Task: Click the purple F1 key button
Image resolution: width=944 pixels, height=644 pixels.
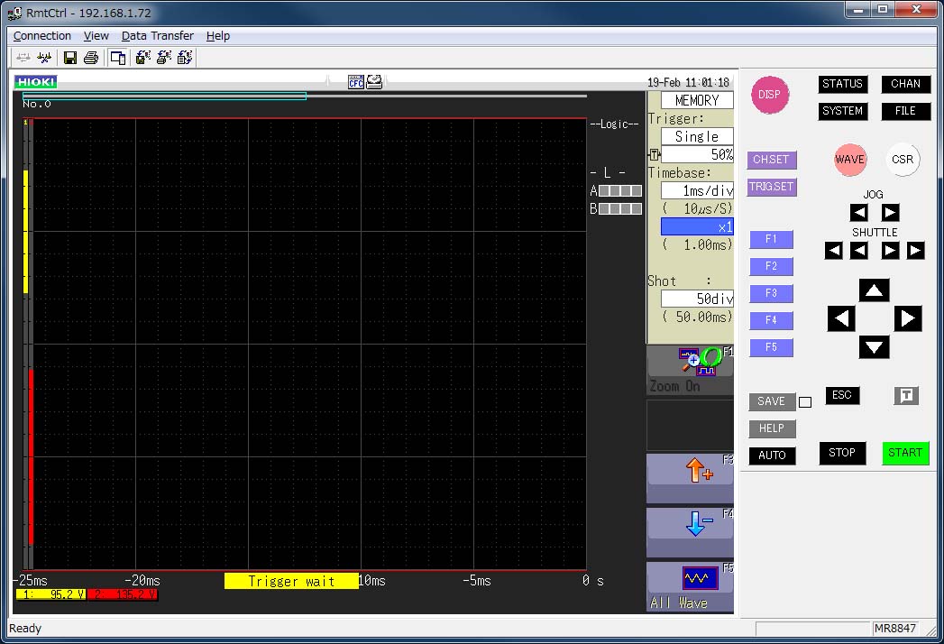Action: coord(771,239)
